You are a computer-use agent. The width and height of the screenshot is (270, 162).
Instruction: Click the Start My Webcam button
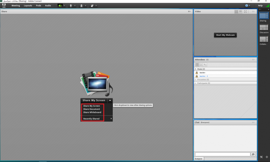click(225, 35)
